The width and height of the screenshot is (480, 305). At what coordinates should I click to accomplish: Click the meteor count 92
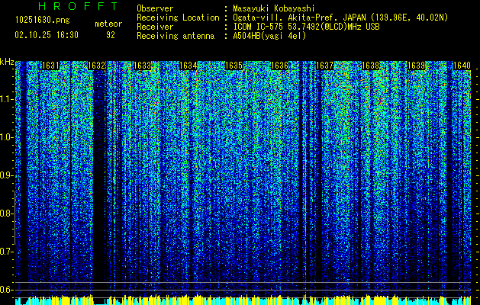(x=111, y=35)
